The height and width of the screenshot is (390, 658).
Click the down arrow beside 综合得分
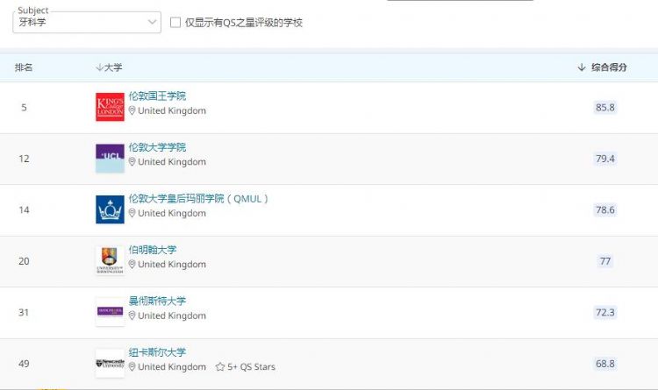[x=582, y=67]
